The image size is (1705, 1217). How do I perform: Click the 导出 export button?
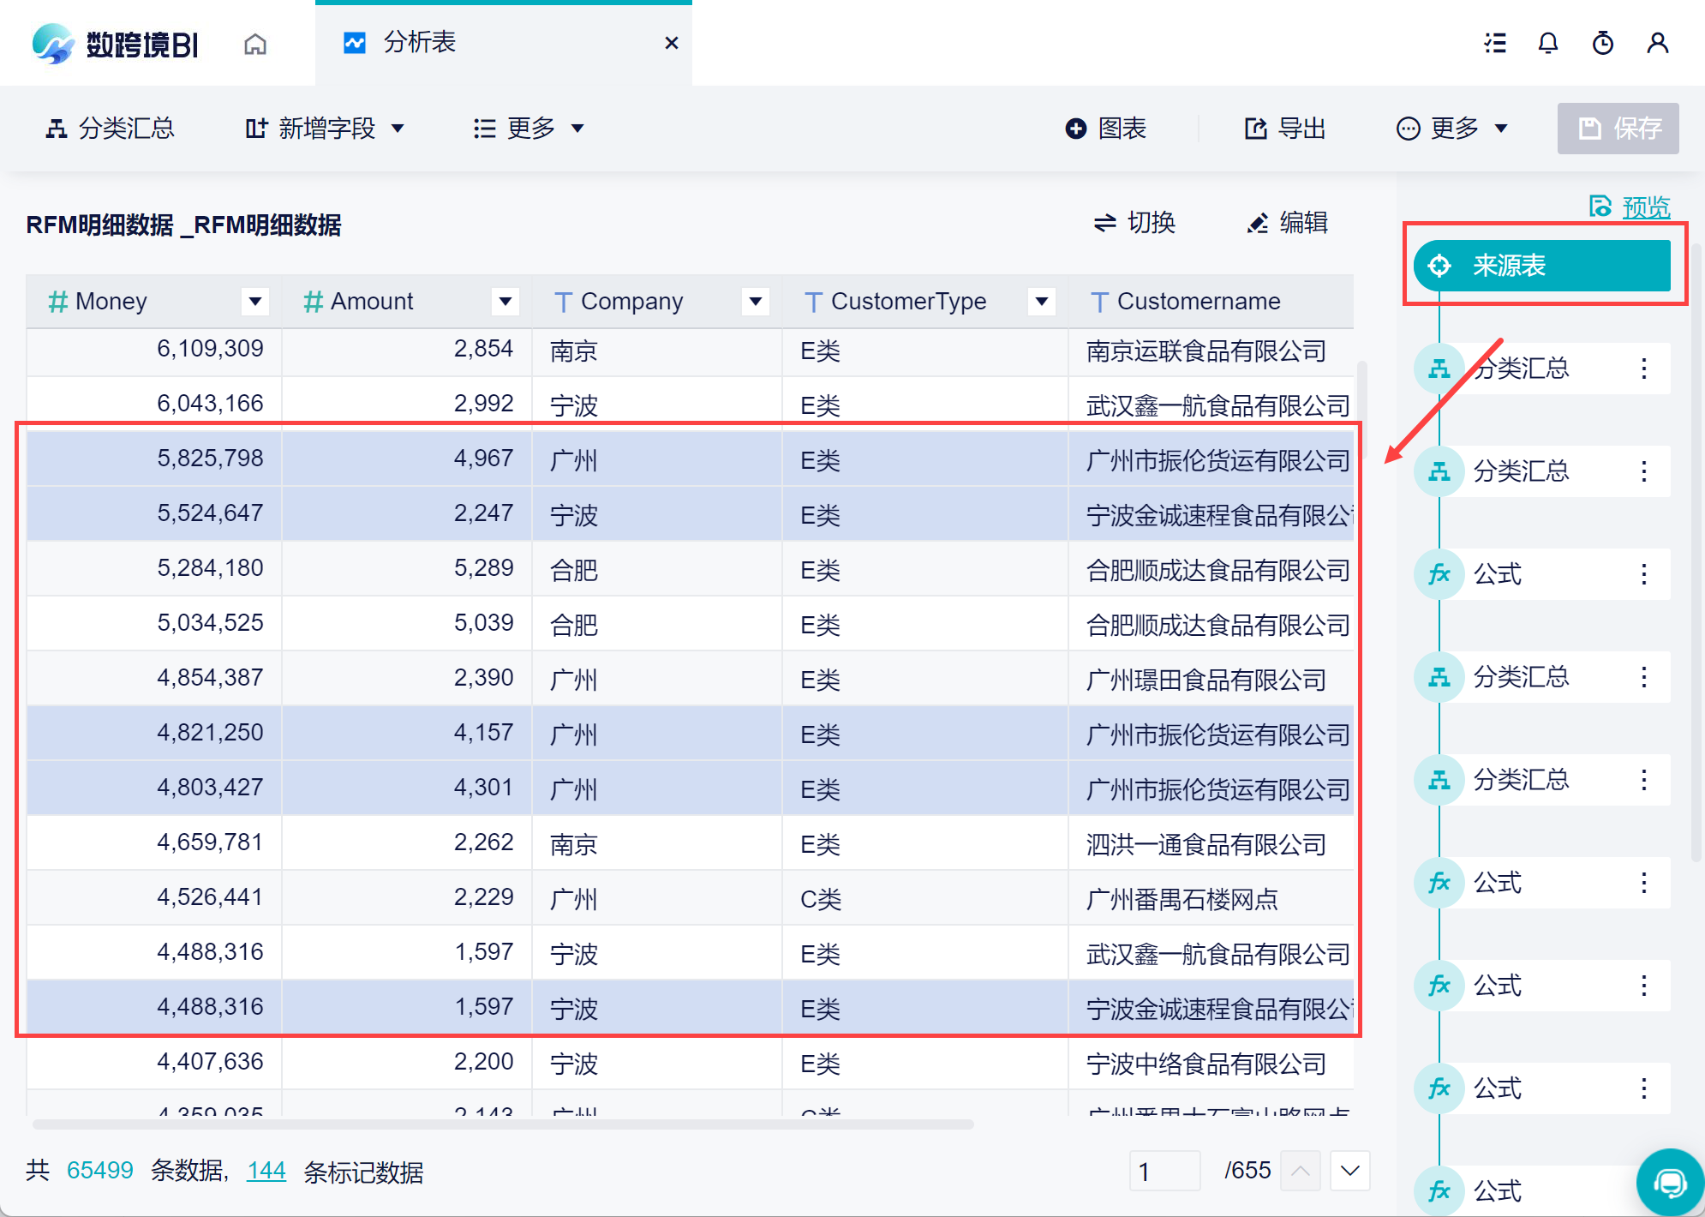point(1285,129)
